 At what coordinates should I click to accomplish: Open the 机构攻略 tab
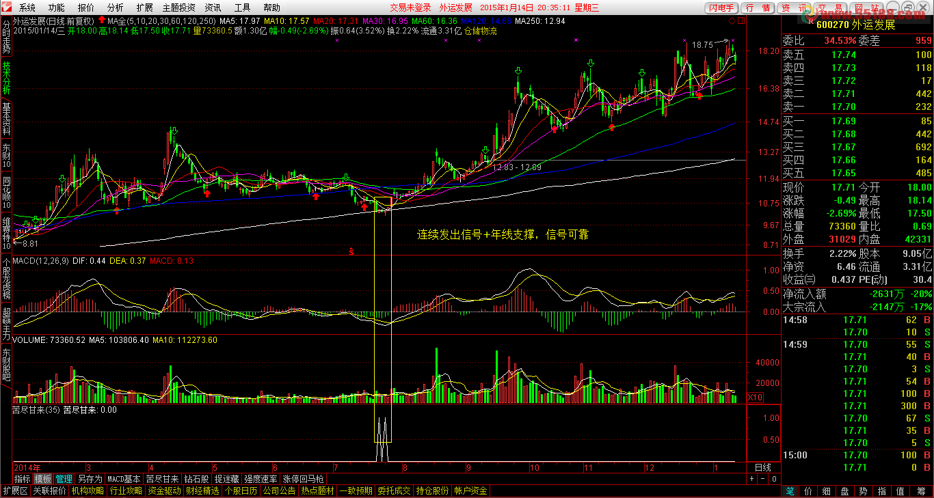tap(88, 490)
